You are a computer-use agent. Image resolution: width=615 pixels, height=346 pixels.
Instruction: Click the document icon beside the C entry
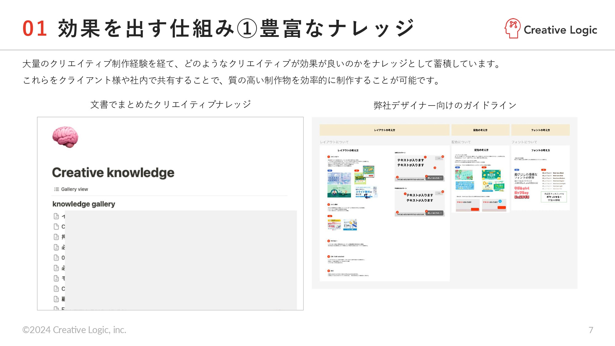(x=56, y=226)
